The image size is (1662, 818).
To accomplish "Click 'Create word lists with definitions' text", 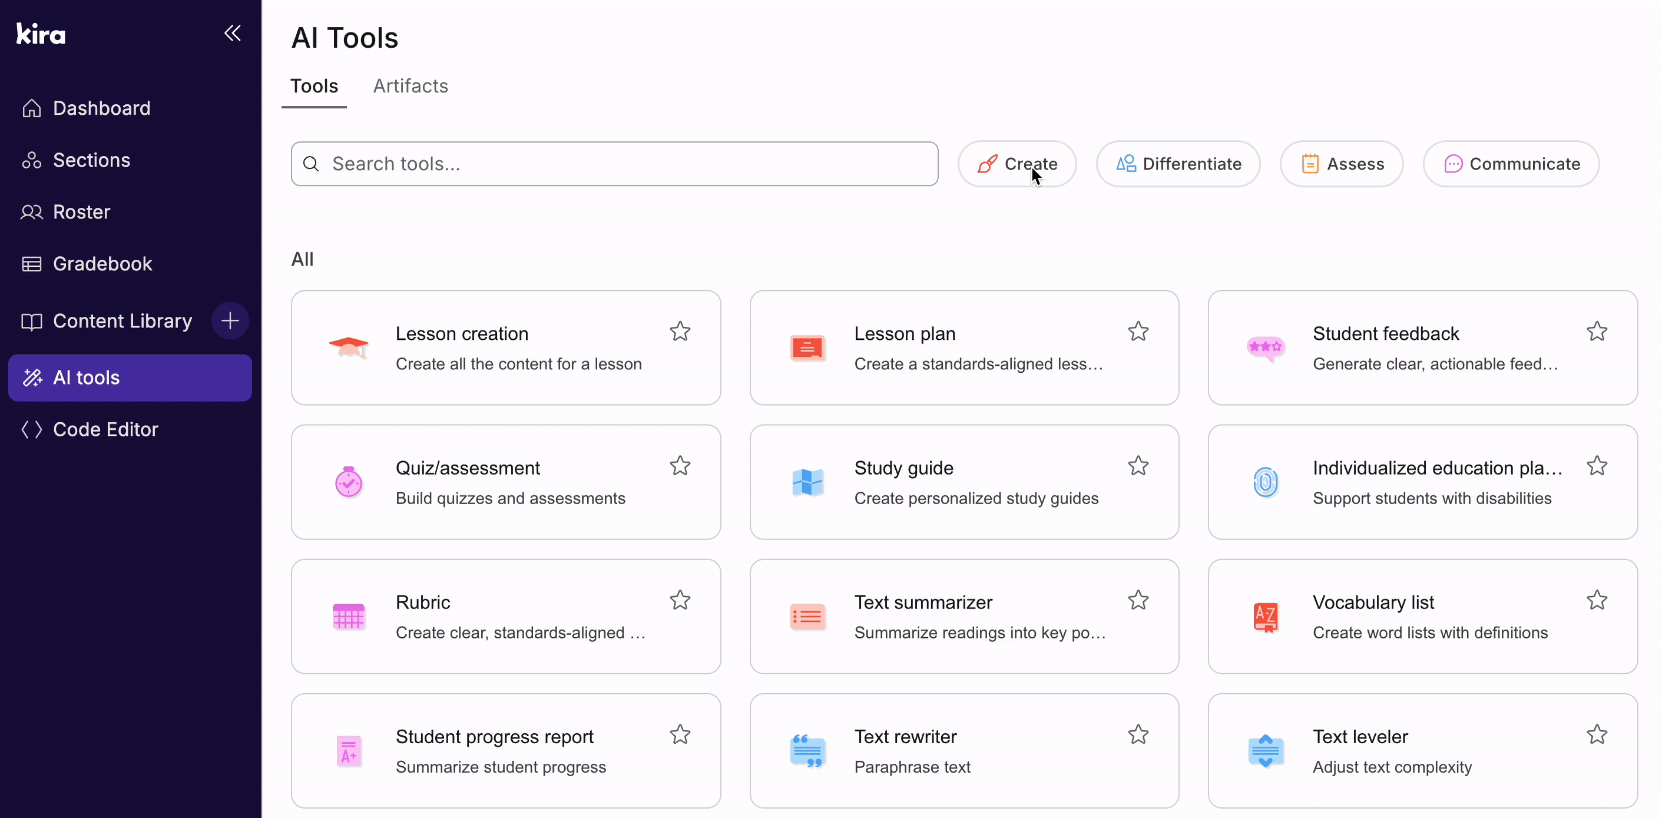I will point(1430,632).
